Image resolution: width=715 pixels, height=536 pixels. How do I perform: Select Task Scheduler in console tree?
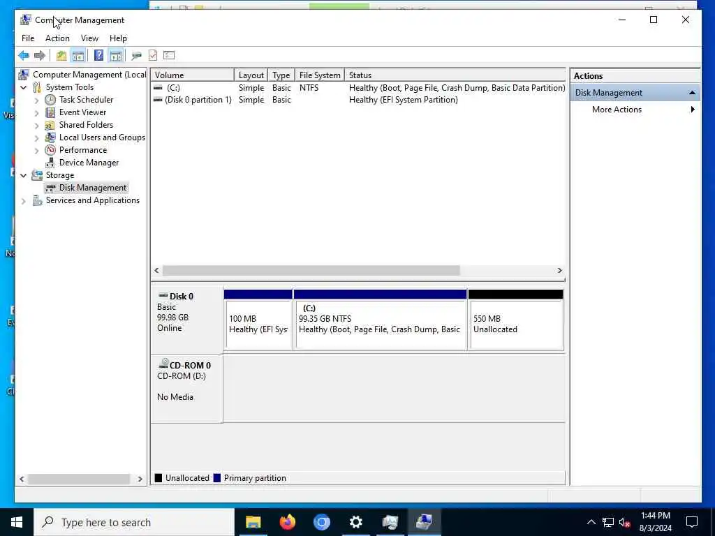[x=86, y=100]
